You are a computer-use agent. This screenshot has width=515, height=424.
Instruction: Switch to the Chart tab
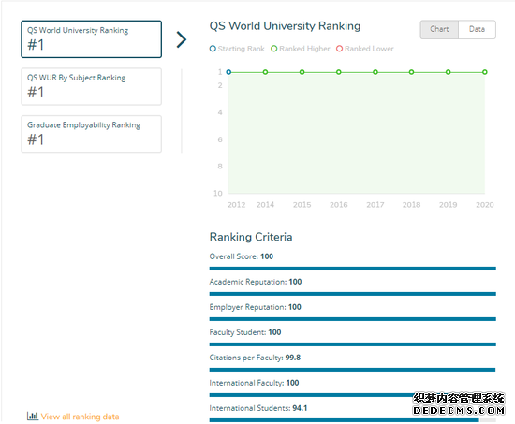point(439,30)
